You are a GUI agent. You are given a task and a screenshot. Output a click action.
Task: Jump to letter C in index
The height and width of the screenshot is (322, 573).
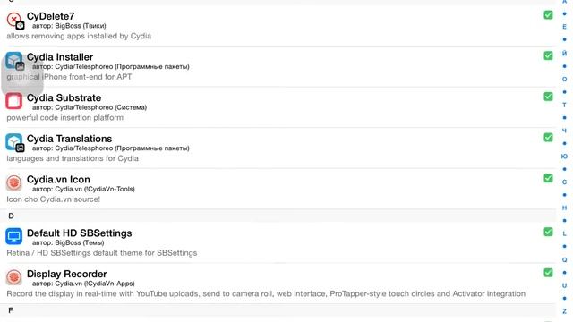point(565,182)
